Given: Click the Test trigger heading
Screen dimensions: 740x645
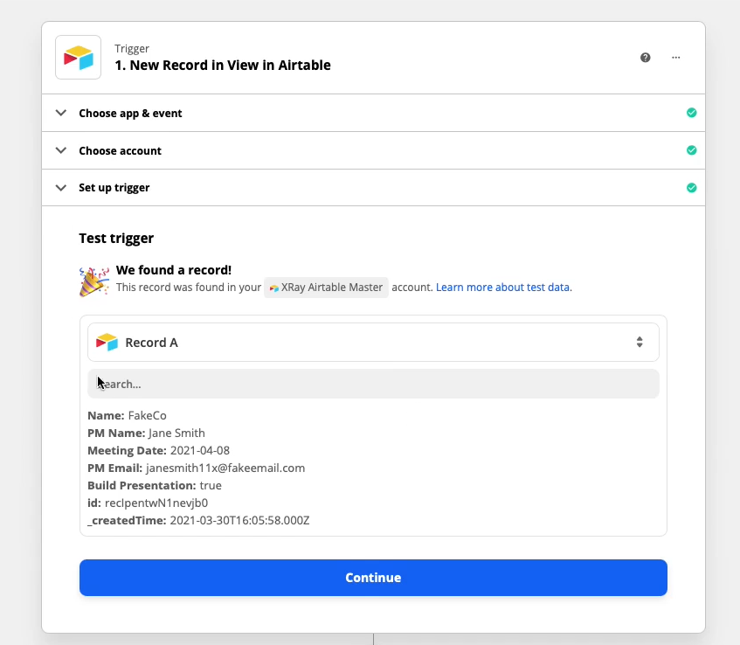Looking at the screenshot, I should click(116, 238).
